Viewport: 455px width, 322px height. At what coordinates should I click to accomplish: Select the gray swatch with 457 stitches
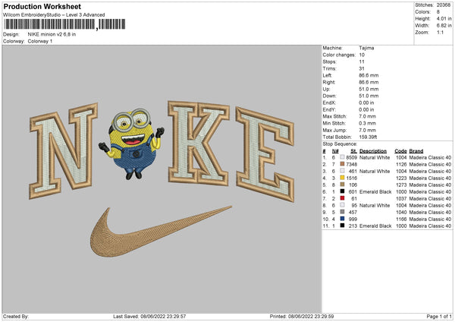[x=340, y=212]
